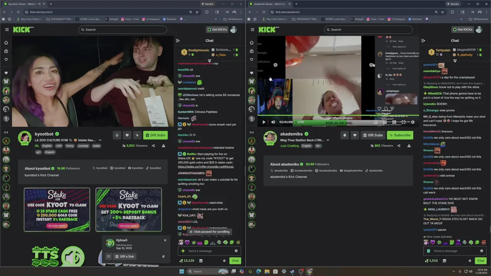
Task: Open All Bookmarks in akademiks browser
Action: (x=479, y=19)
